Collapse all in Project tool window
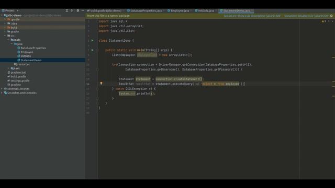This screenshot has height=188, width=335. (72, 10)
